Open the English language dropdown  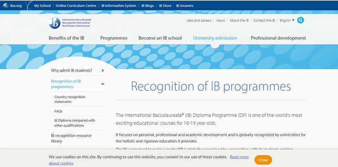287,21
